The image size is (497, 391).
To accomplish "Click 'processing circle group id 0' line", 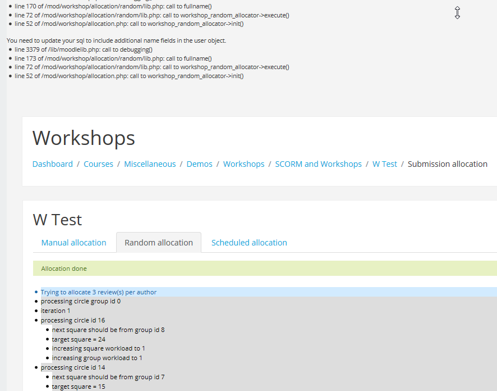I will click(81, 301).
